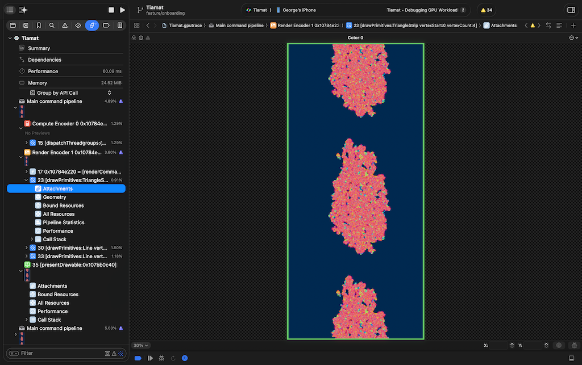The image size is (582, 365).
Task: Show the Bookmark navigator
Action: 39,26
